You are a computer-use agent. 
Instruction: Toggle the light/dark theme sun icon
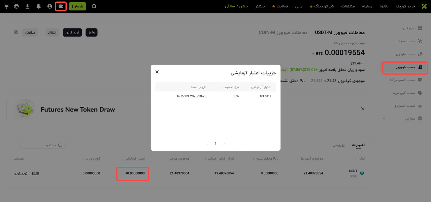pyautogui.click(x=7, y=6)
